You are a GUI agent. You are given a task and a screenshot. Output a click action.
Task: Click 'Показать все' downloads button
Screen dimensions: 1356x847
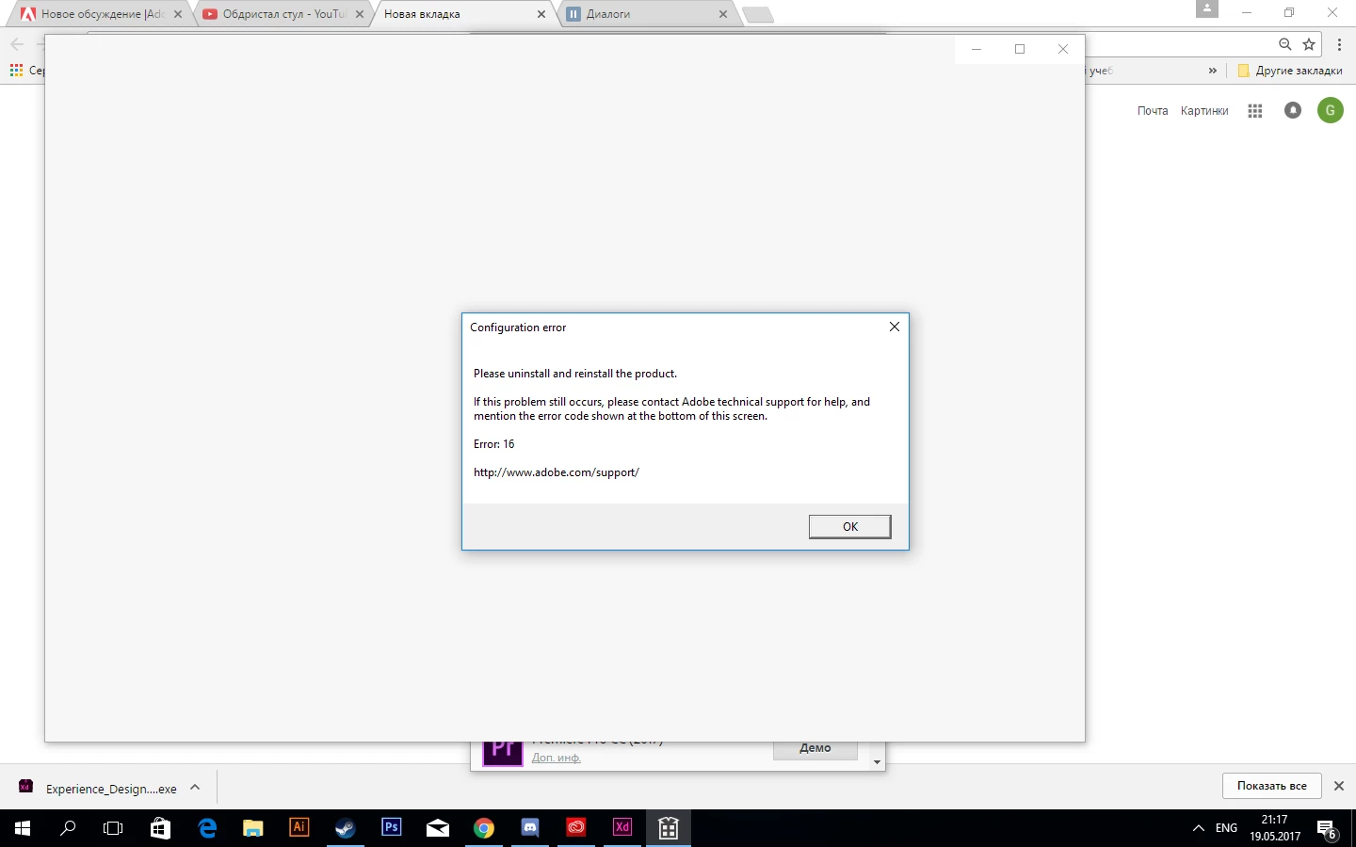(1272, 786)
